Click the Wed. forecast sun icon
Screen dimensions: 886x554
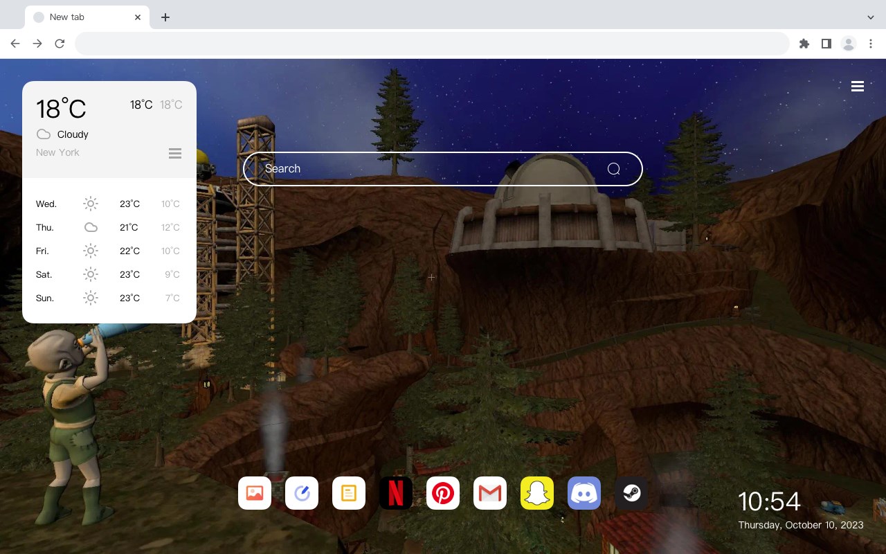pos(91,204)
